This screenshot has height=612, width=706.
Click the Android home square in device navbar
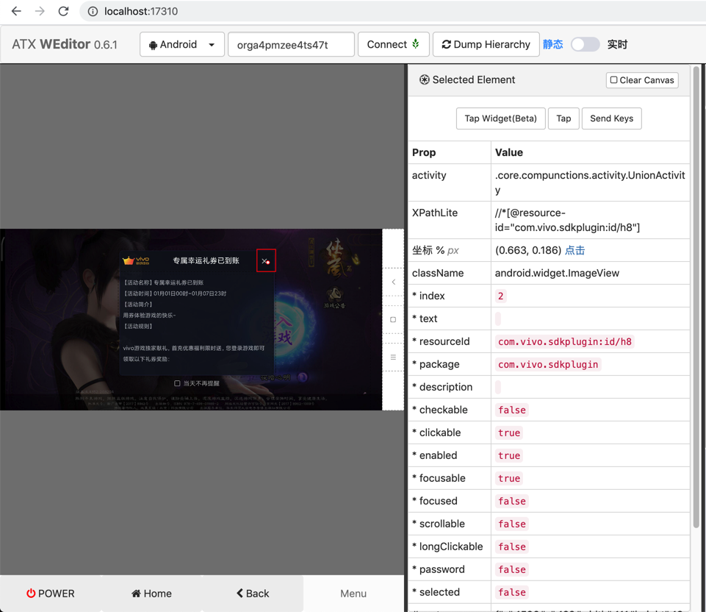coord(393,319)
